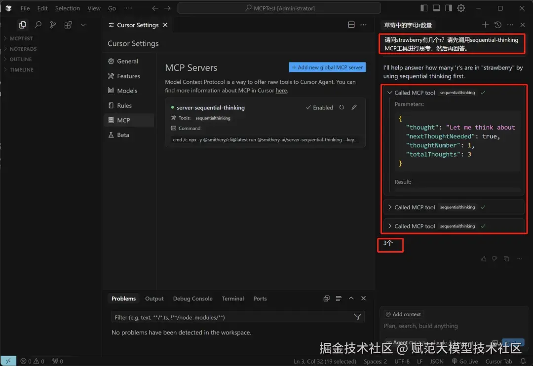The height and width of the screenshot is (366, 533).
Task: Open the Explorer files icon in sidebar
Action: (22, 25)
